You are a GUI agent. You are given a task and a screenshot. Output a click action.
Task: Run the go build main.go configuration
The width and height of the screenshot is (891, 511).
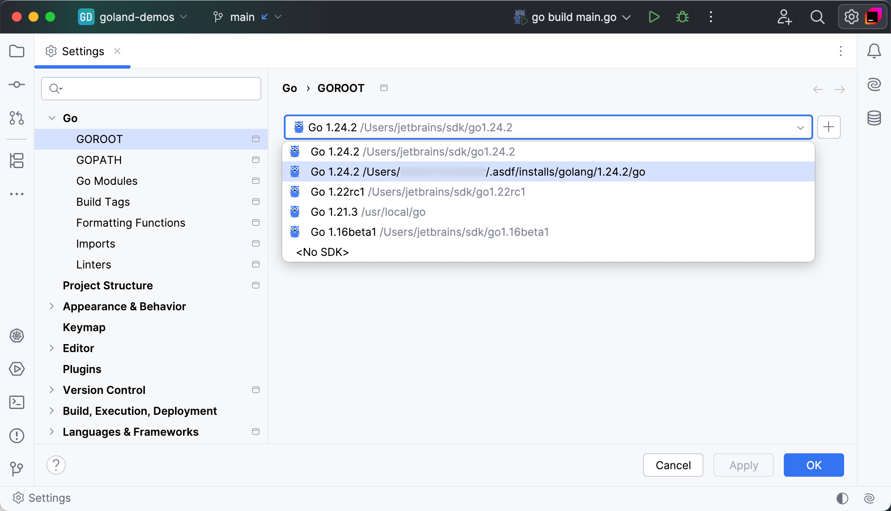[x=654, y=17]
